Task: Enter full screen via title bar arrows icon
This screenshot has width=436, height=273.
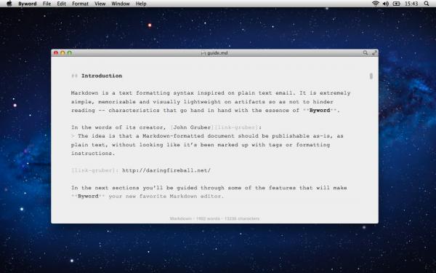Action: pyautogui.click(x=374, y=52)
